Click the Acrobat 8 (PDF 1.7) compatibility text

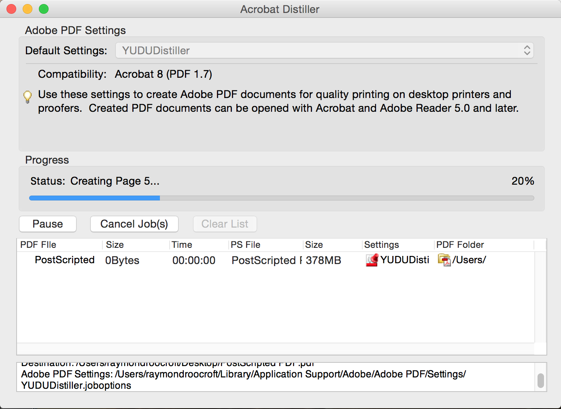164,74
